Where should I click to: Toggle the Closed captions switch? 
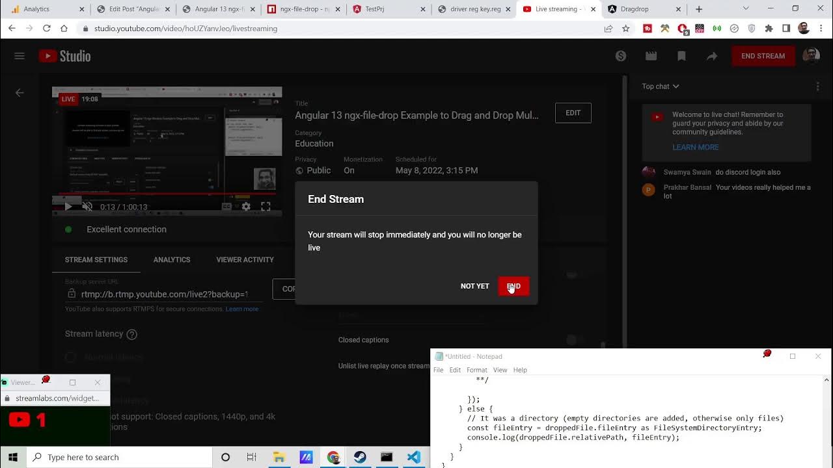(571, 340)
